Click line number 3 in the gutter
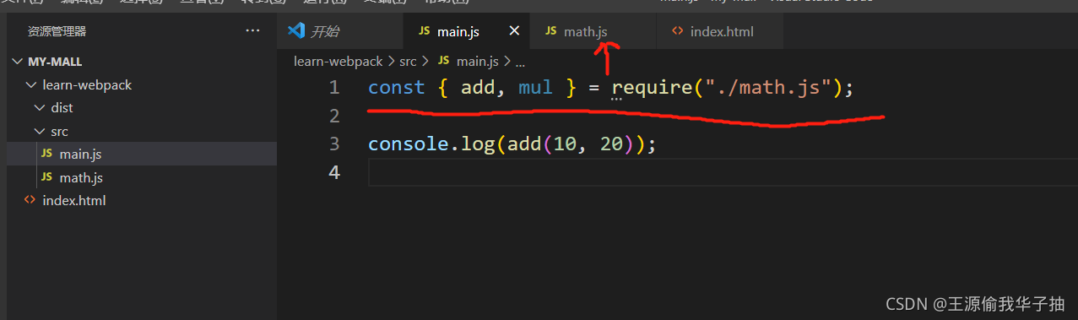The height and width of the screenshot is (320, 1078). click(x=334, y=144)
